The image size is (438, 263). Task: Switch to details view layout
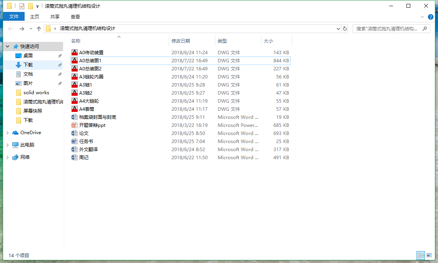point(421,255)
